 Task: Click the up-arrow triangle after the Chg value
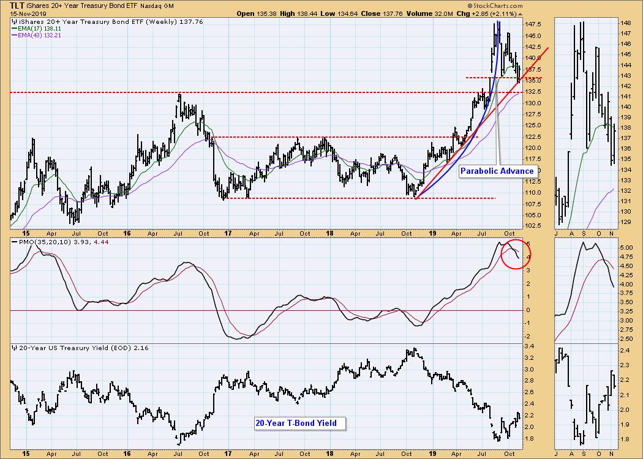click(x=521, y=14)
